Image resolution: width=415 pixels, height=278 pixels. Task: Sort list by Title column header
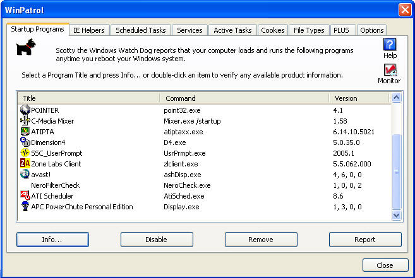tap(88, 98)
